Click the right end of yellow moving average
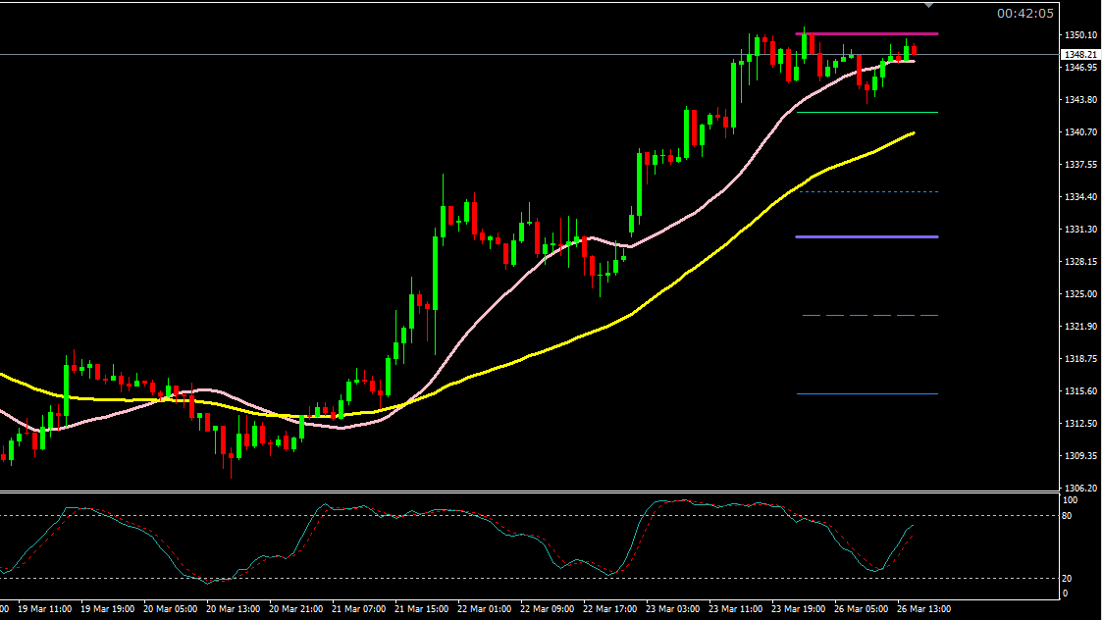 913,132
